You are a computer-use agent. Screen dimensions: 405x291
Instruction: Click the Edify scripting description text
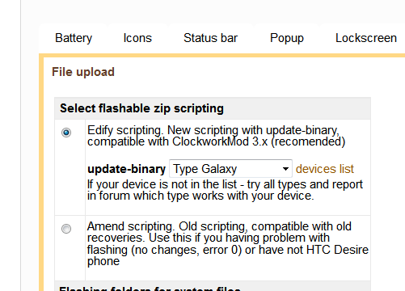pos(216,136)
